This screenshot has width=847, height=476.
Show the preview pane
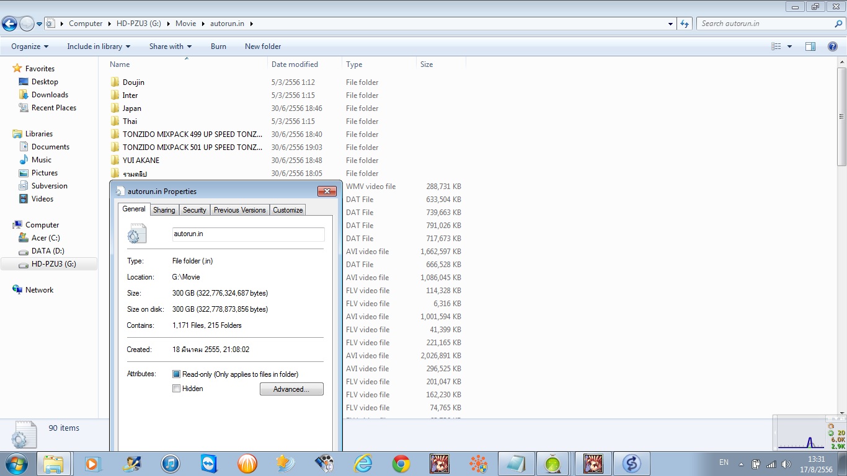(810, 46)
